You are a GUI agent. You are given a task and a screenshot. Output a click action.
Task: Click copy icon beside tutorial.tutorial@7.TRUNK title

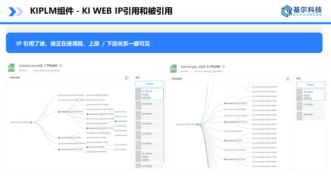pyautogui.click(x=61, y=66)
